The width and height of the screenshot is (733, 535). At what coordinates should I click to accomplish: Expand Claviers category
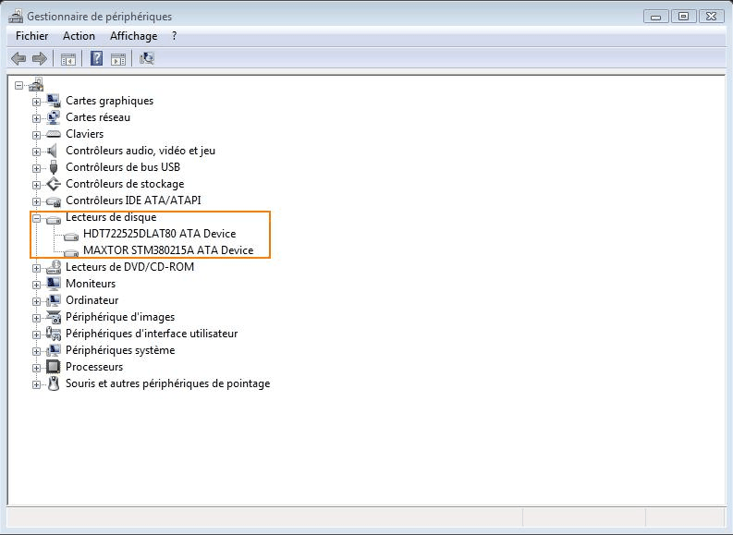(36, 135)
